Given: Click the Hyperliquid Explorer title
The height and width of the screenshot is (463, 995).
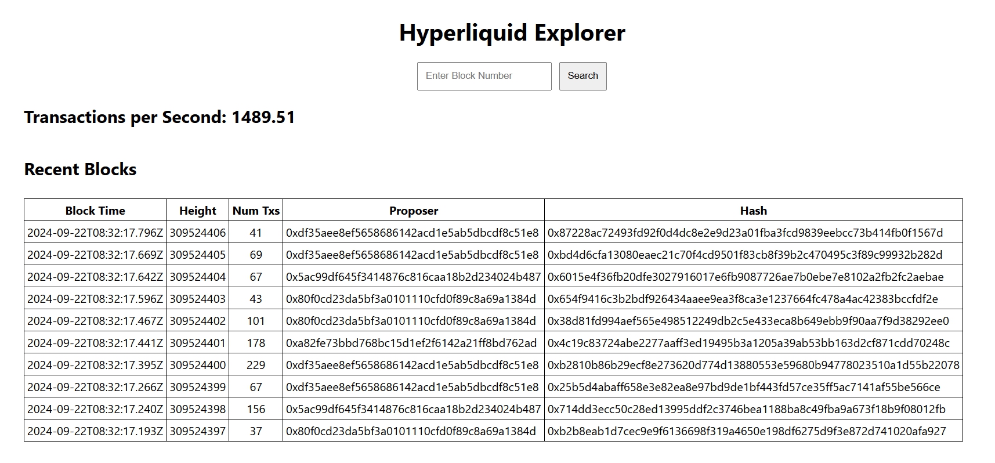Looking at the screenshot, I should pos(512,32).
